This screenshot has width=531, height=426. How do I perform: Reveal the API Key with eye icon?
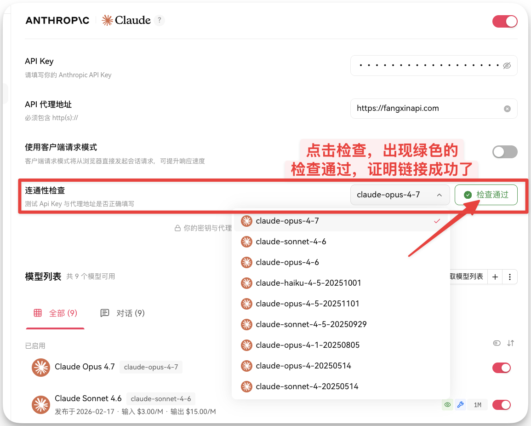tap(507, 65)
